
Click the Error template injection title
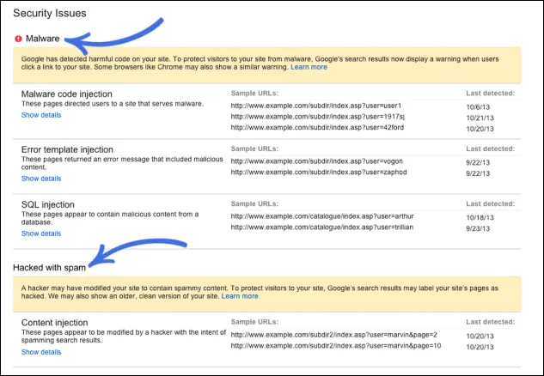67,149
